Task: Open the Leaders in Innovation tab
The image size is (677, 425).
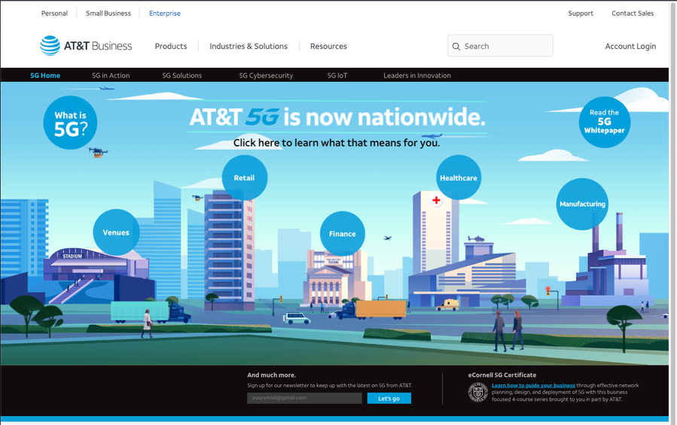Action: click(x=417, y=75)
